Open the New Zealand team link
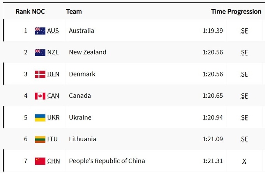This screenshot has height=173, width=265. (x=87, y=52)
